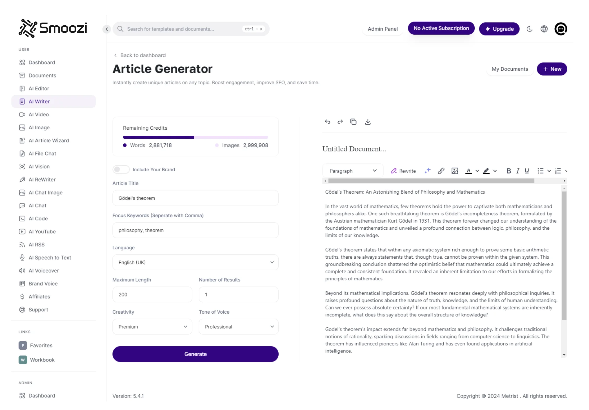Click the Undo icon in editor toolbar
Screen dimensions: 589x410
click(327, 121)
